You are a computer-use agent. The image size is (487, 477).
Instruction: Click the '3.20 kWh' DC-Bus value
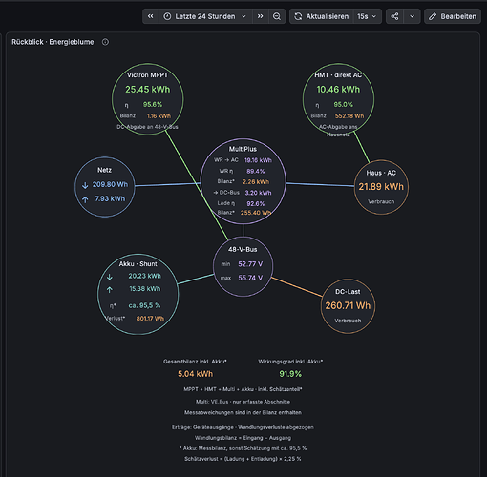pyautogui.click(x=258, y=193)
